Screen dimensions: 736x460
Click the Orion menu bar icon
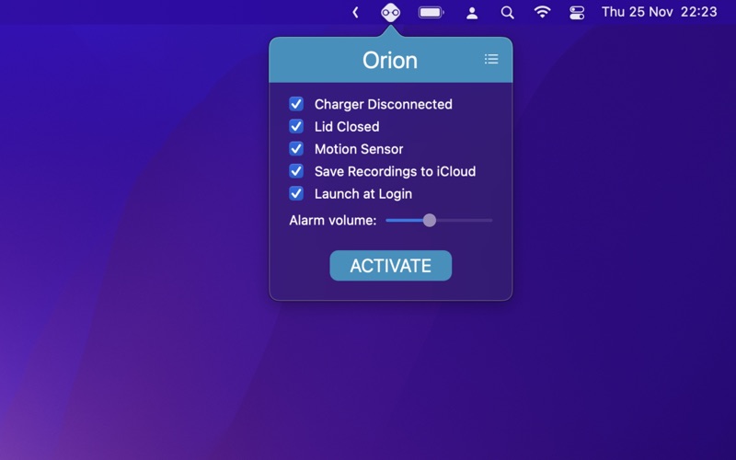[x=390, y=12]
